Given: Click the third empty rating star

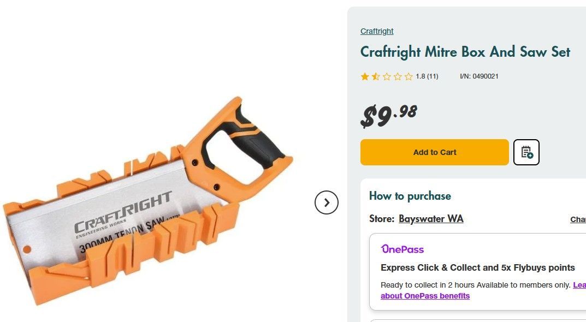Looking at the screenshot, I should [387, 76].
